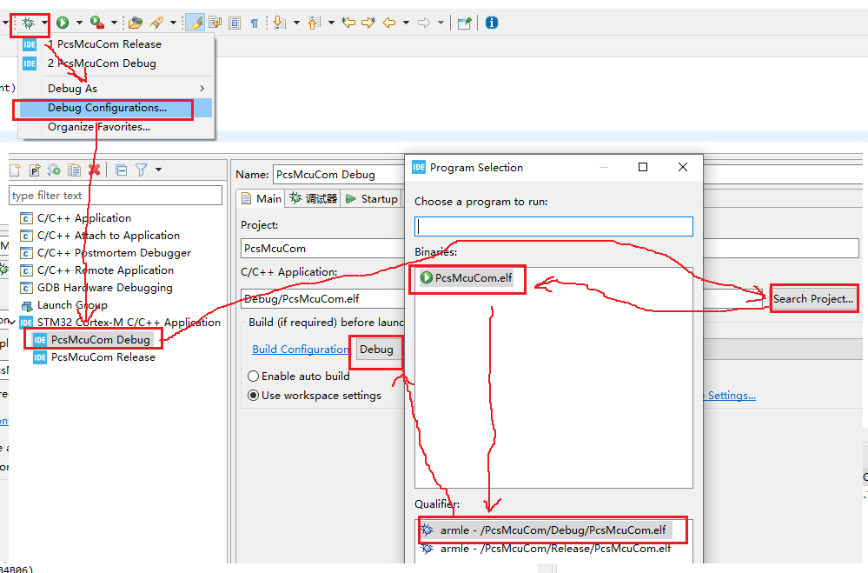This screenshot has width=868, height=573.
Task: Toggle the Mark Occurrences highlighter icon
Action: (195, 23)
